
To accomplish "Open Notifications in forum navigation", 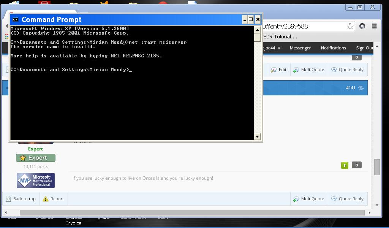I will [x=334, y=48].
